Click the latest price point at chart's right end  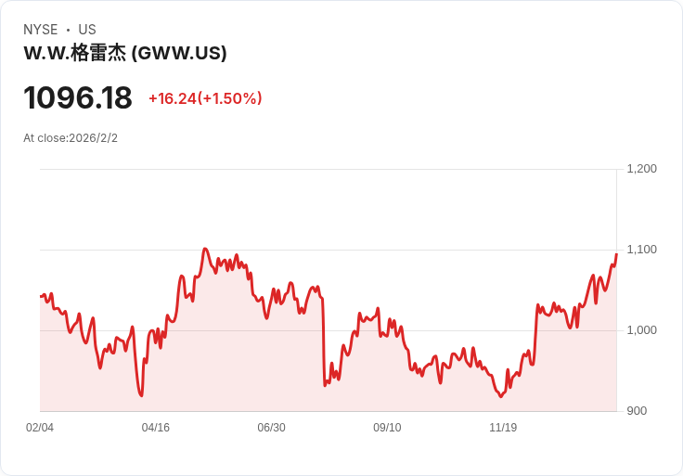coord(616,254)
